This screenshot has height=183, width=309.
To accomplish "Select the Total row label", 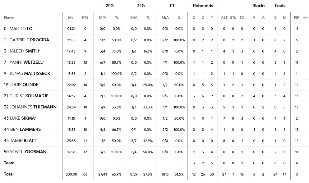I will coord(9,174).
